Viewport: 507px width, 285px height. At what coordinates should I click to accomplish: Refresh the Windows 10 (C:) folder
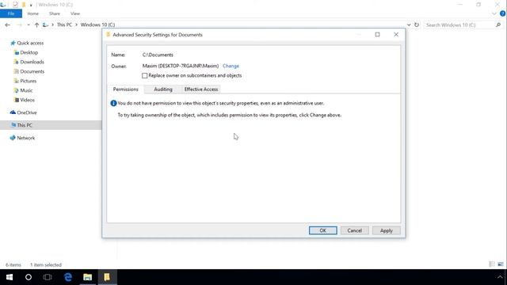417,25
